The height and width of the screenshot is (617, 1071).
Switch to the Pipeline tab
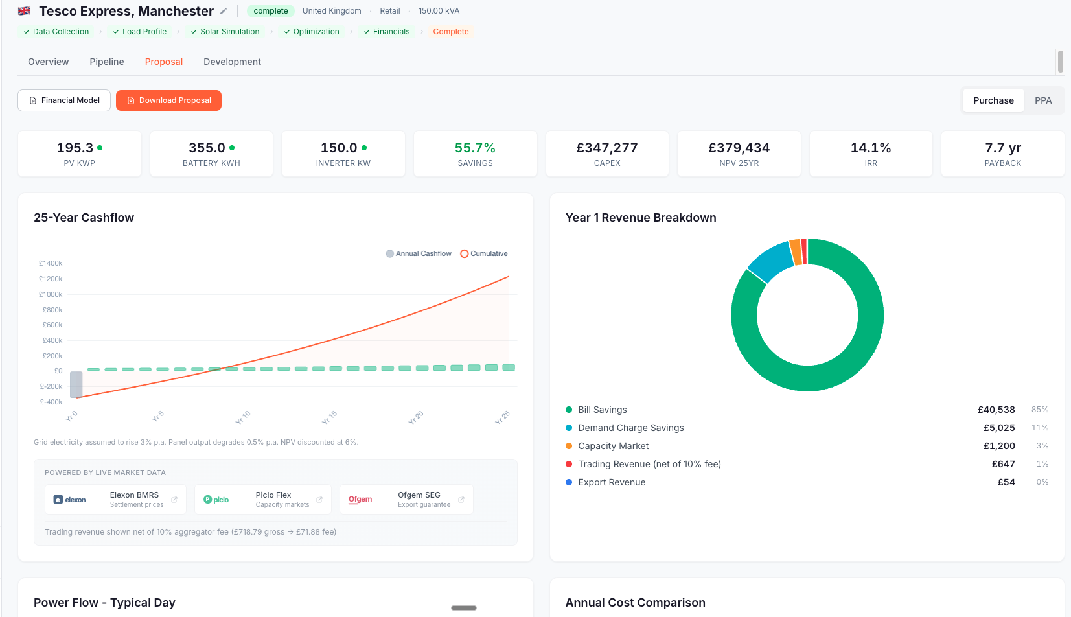pyautogui.click(x=106, y=62)
